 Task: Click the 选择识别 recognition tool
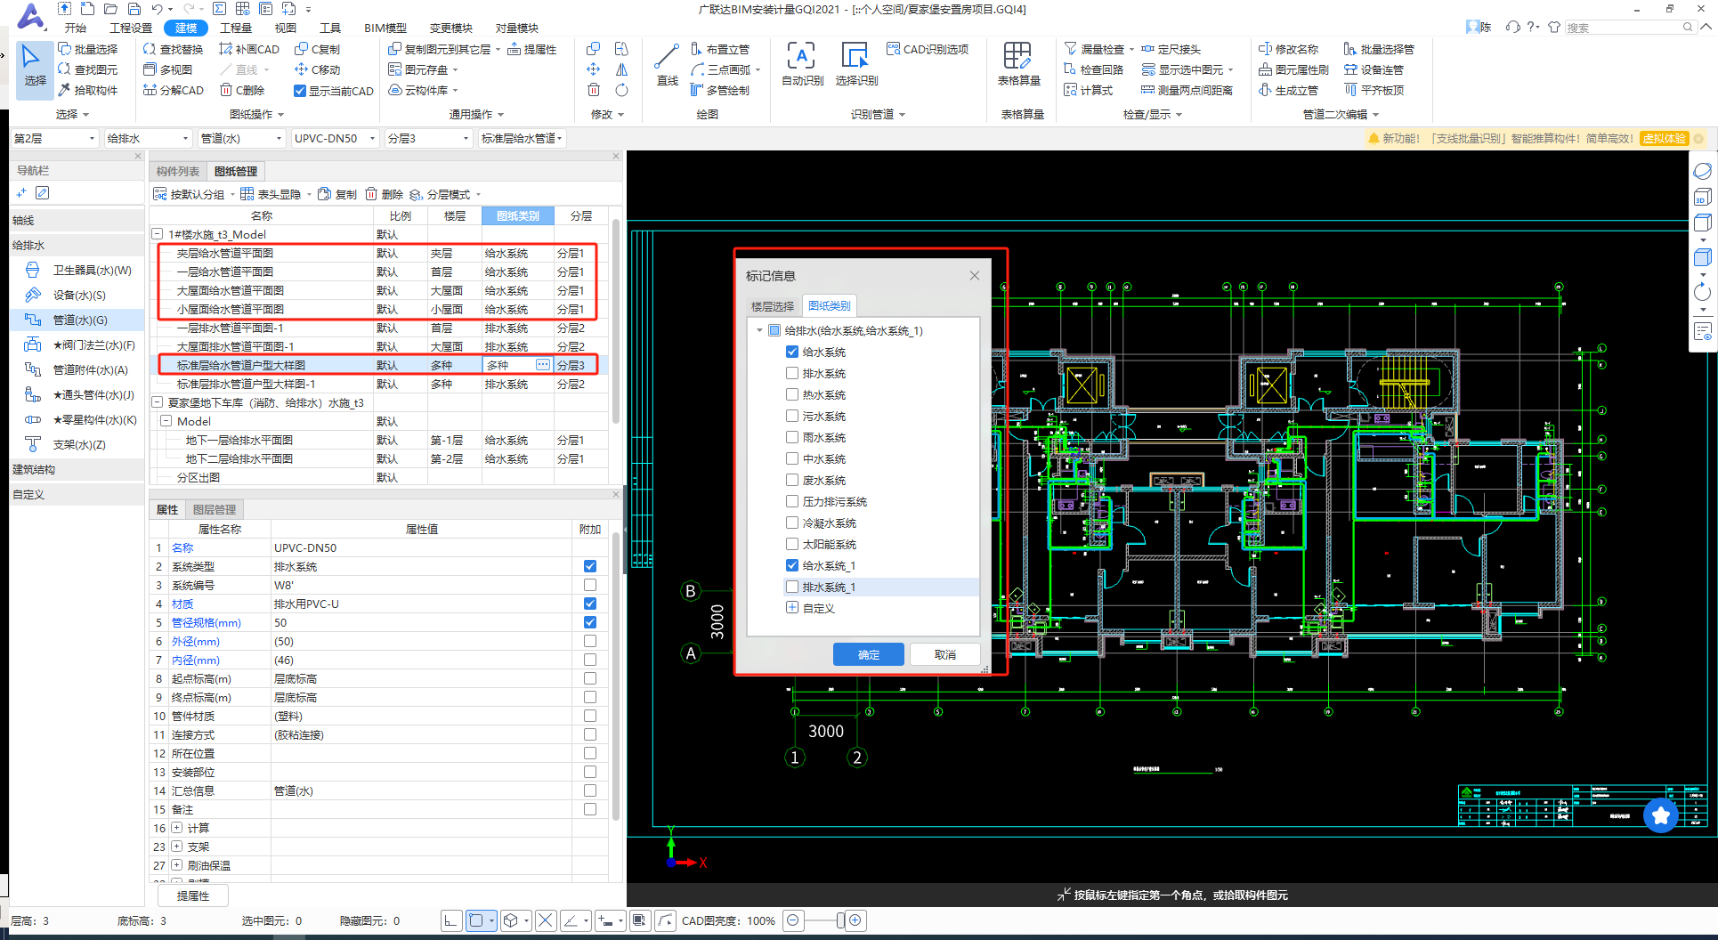[x=856, y=66]
